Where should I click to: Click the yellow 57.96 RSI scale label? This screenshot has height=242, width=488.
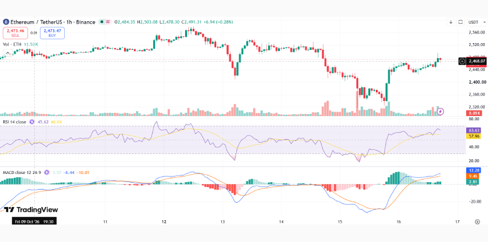pyautogui.click(x=474, y=136)
